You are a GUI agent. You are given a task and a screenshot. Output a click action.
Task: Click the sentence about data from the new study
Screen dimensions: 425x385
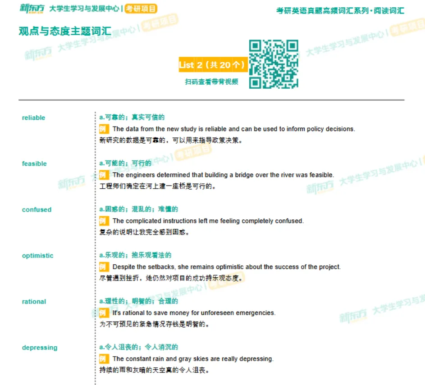coord(234,129)
